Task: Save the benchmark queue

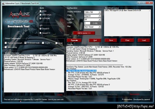Action: coord(111,40)
